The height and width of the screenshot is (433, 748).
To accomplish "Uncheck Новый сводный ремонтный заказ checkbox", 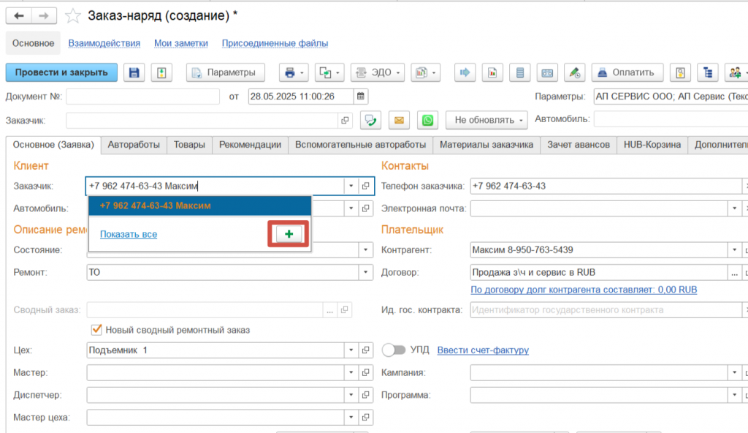I will (x=95, y=330).
